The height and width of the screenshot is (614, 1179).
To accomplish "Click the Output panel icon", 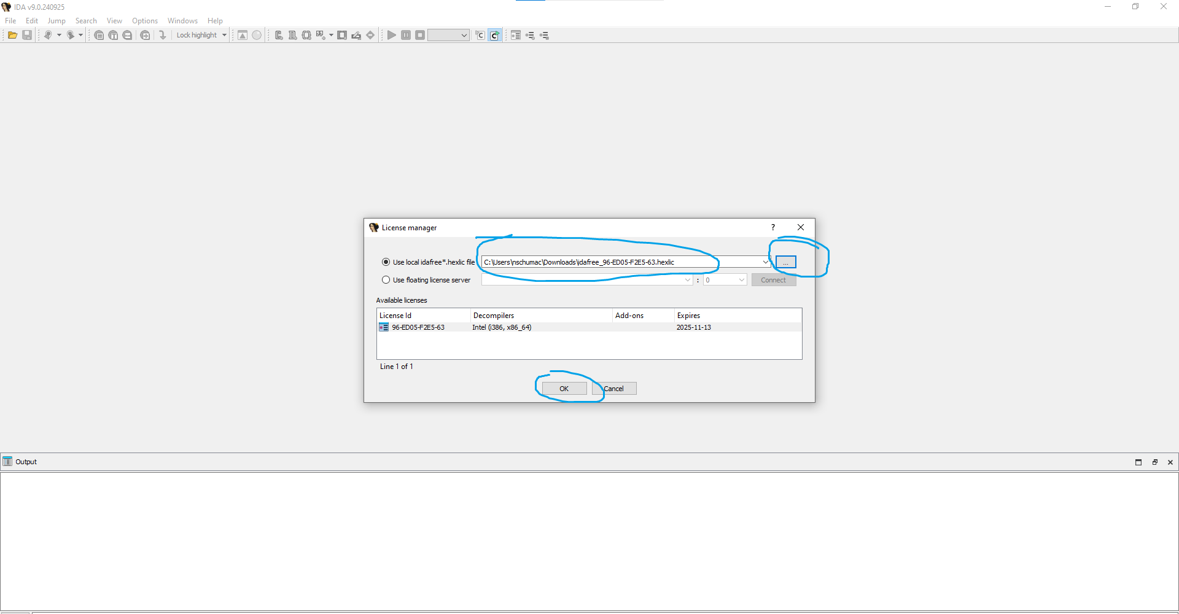I will (x=7, y=461).
